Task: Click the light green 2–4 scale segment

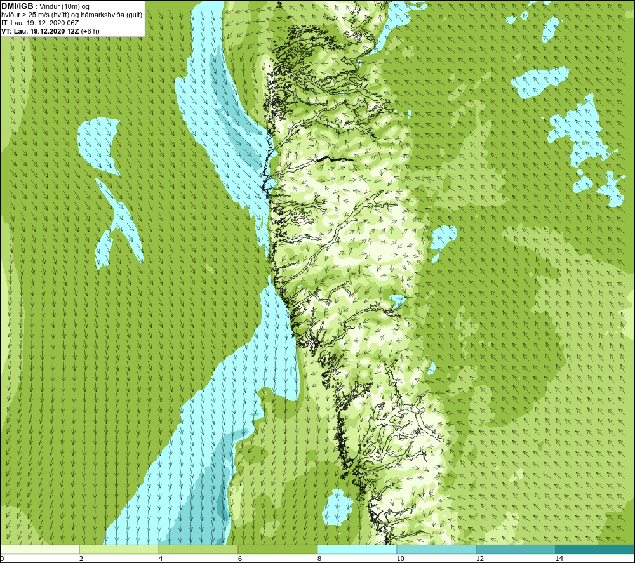Action: click(x=119, y=549)
